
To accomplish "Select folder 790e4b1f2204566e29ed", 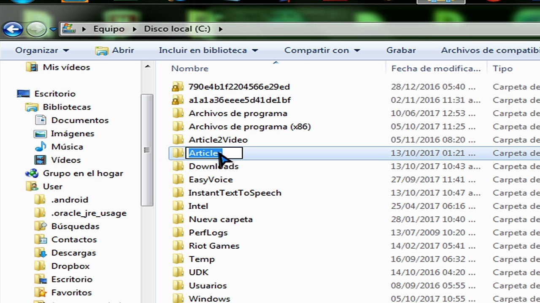I will coord(239,87).
